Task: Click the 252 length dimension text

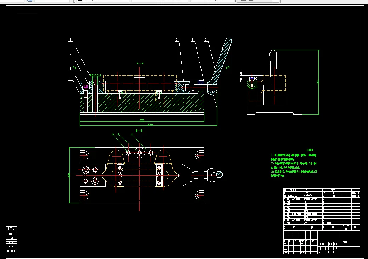Action: click(x=142, y=120)
